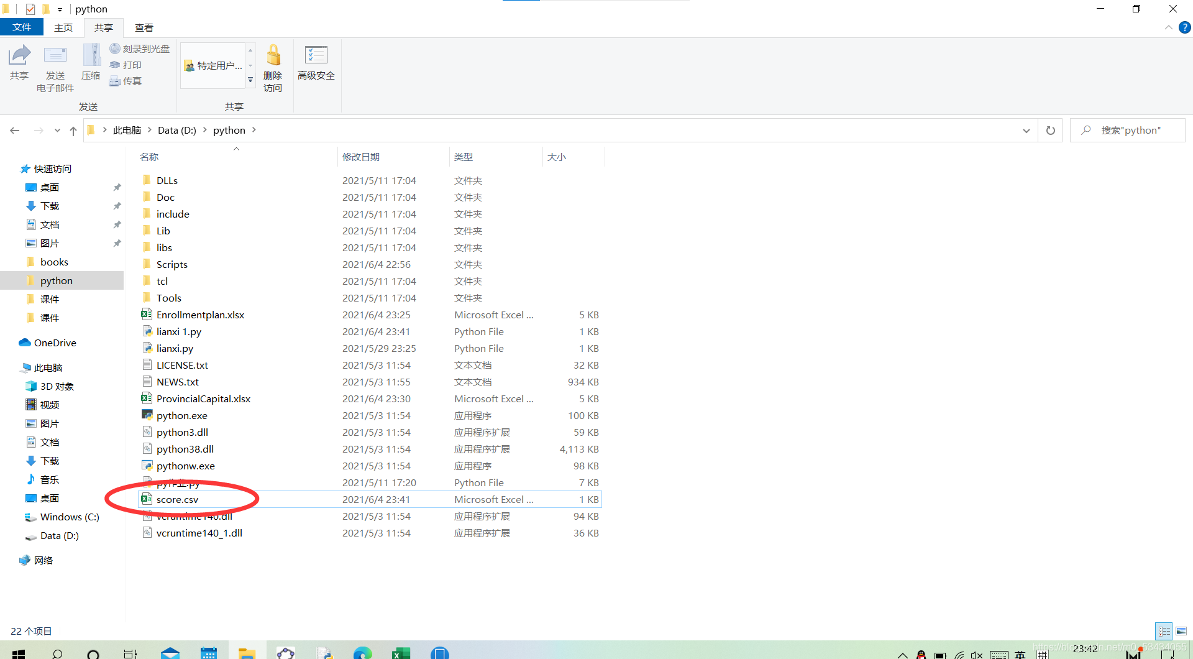This screenshot has height=659, width=1193.
Task: Go back with the back arrow
Action: click(15, 131)
